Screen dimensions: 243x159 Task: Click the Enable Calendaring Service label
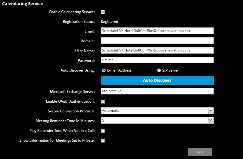click(x=72, y=12)
